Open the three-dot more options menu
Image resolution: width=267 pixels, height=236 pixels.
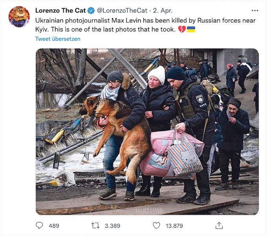click(255, 11)
